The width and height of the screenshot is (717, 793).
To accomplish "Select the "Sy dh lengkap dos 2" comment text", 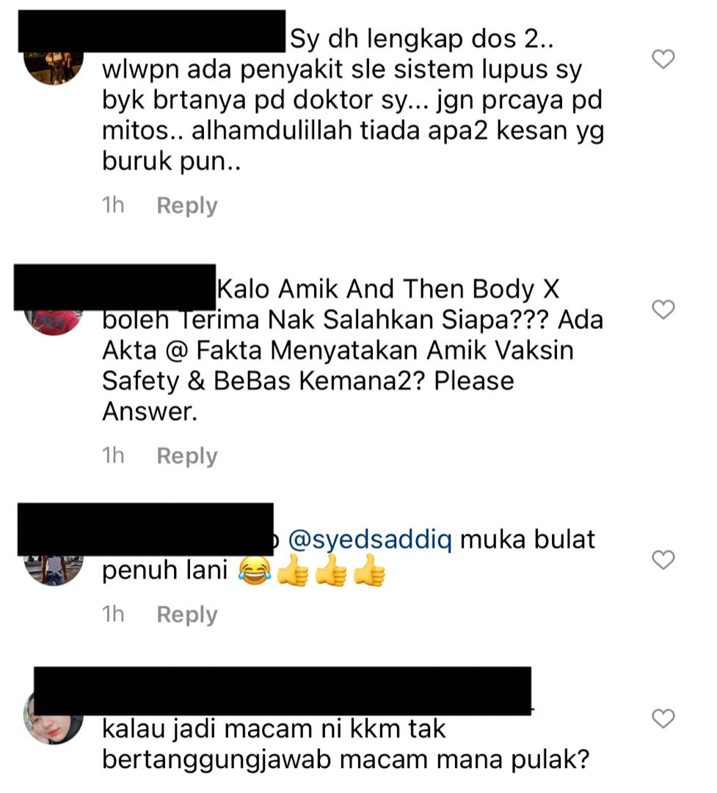I will [x=353, y=100].
